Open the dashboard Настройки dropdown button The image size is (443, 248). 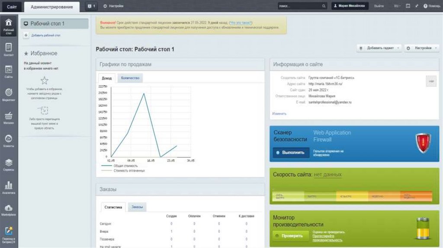click(x=421, y=48)
